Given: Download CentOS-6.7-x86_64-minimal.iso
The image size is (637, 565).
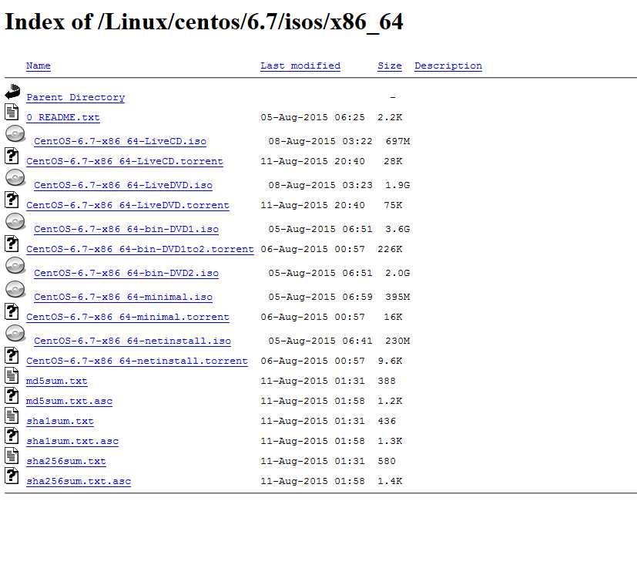Looking at the screenshot, I should pyautogui.click(x=123, y=297).
